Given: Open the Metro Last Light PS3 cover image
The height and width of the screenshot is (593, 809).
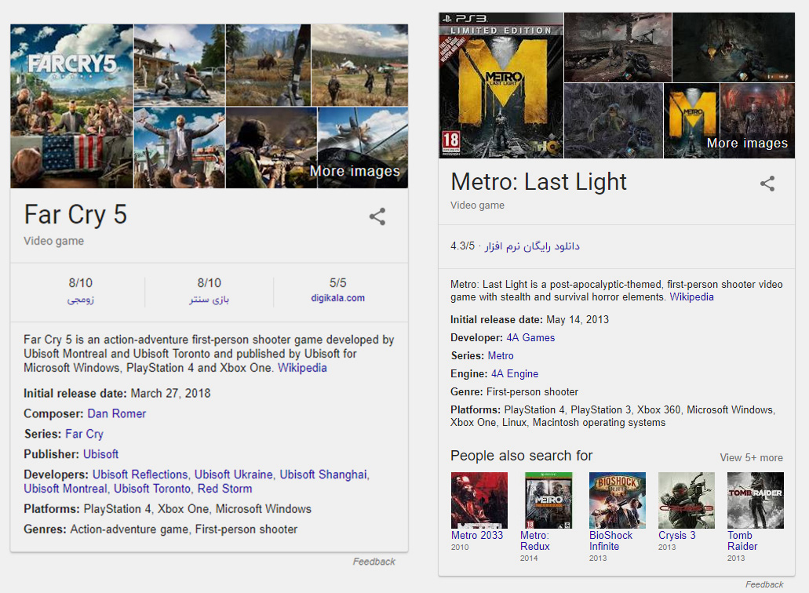Looking at the screenshot, I should tap(501, 85).
